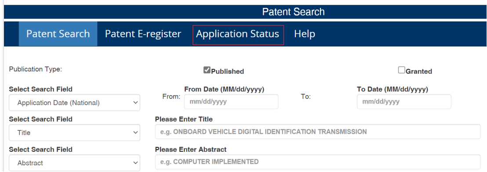Click the From Date (MM/dd/yyyy) label
The image size is (487, 172).
click(224, 89)
